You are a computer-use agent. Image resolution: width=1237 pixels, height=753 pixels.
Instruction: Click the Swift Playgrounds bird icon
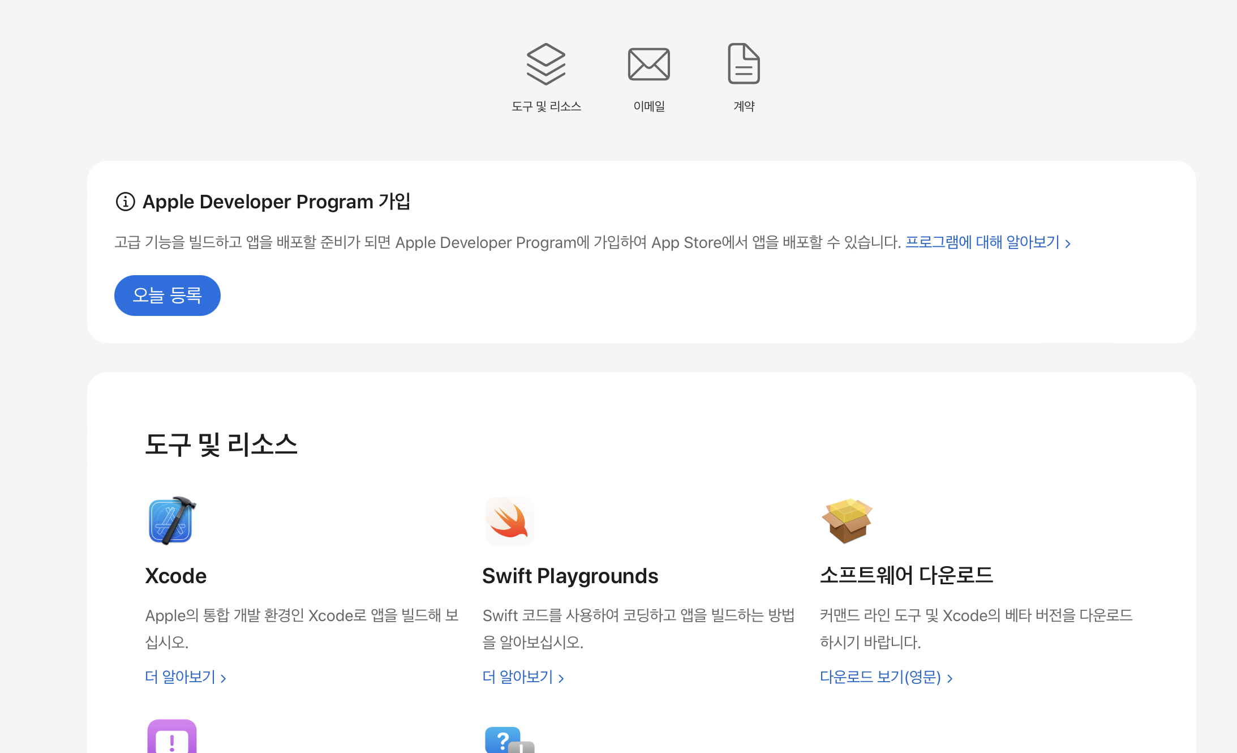pyautogui.click(x=509, y=521)
